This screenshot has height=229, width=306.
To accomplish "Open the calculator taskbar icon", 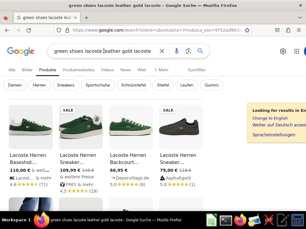I will pos(297,220).
